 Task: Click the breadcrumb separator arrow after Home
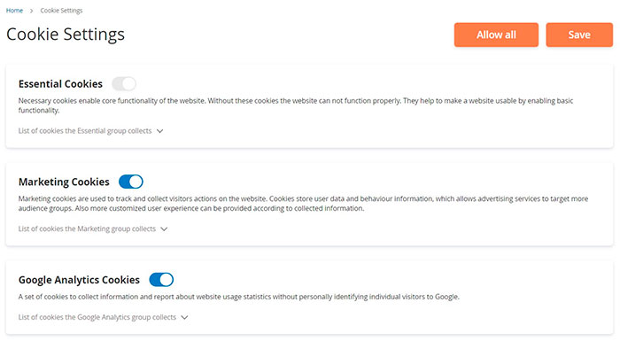pyautogui.click(x=31, y=11)
